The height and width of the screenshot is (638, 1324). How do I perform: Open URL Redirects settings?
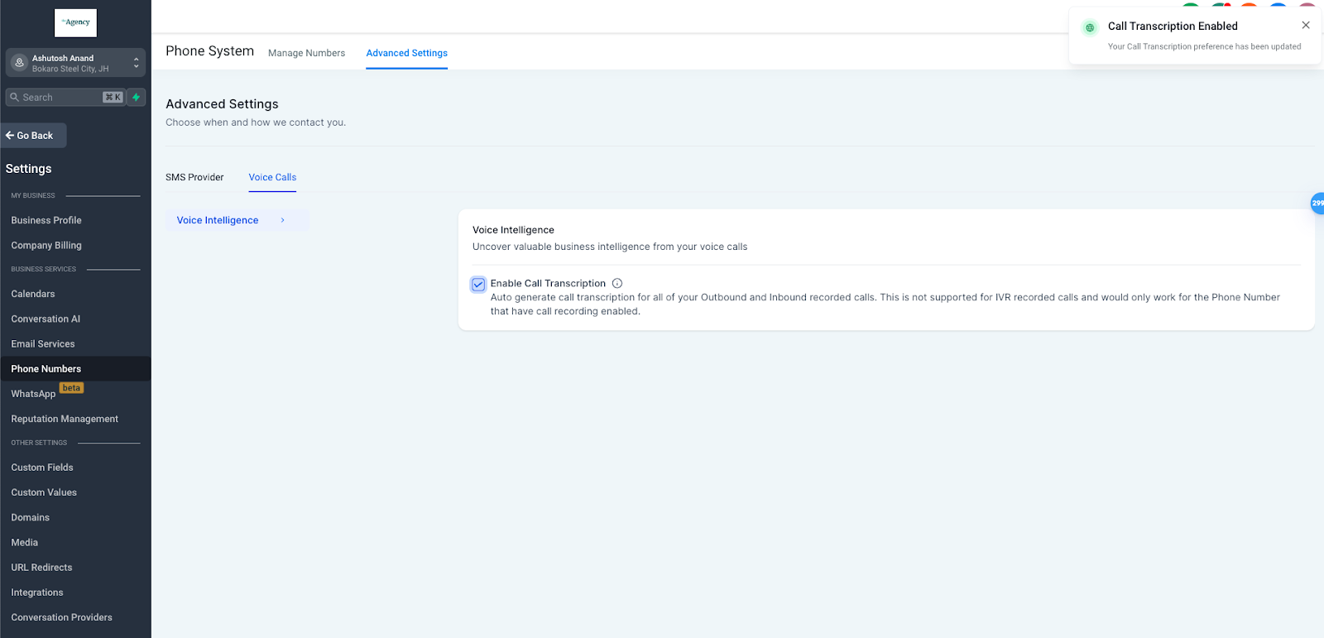[41, 567]
